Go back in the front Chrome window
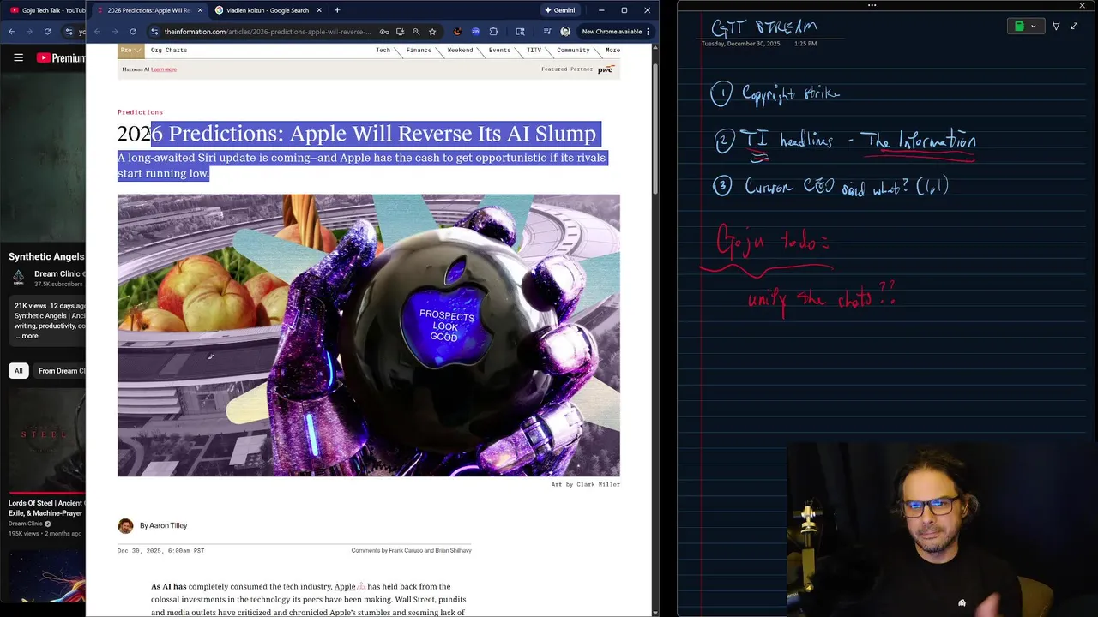This screenshot has width=1098, height=617. 97,32
